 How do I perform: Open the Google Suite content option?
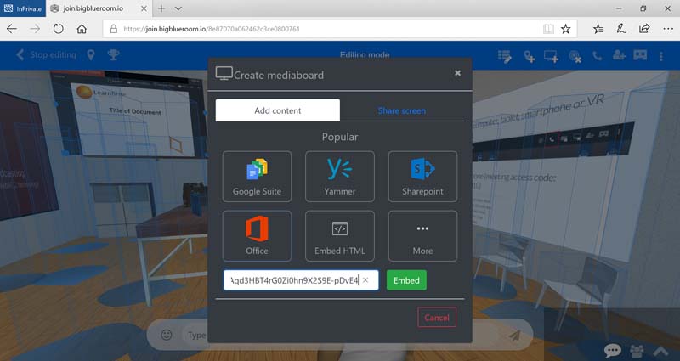pos(257,177)
